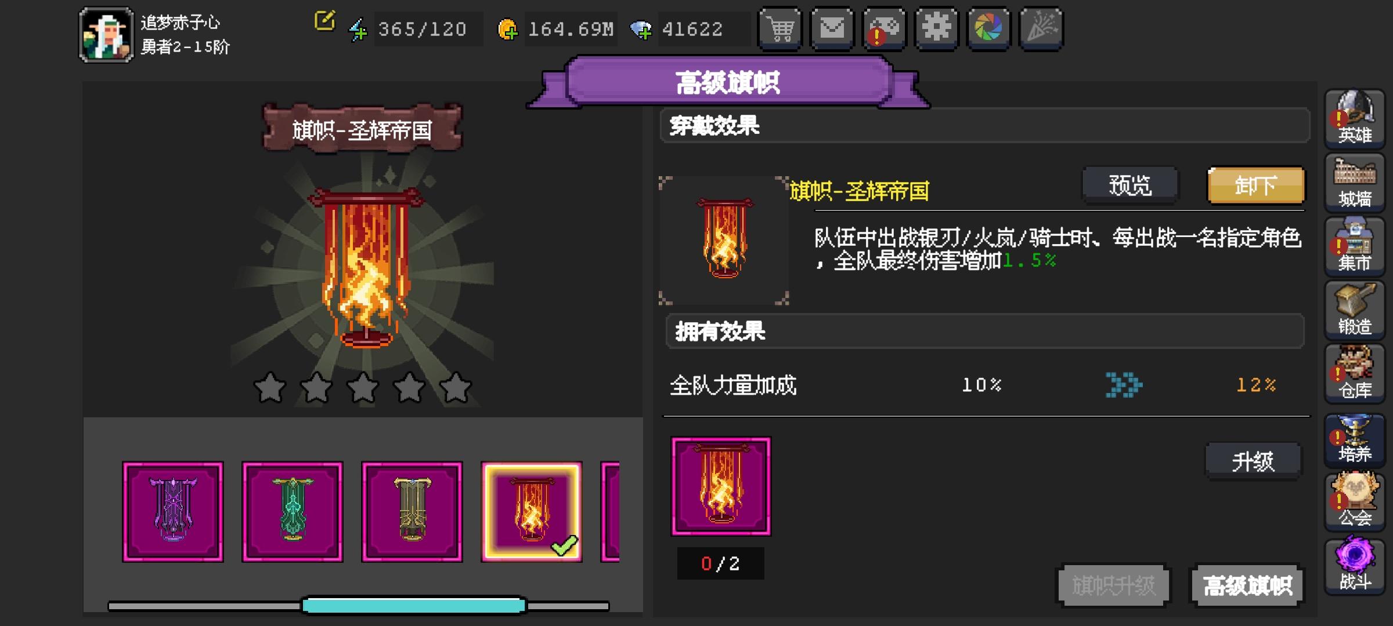
Task: Open the settings gear icon
Action: pos(936,28)
